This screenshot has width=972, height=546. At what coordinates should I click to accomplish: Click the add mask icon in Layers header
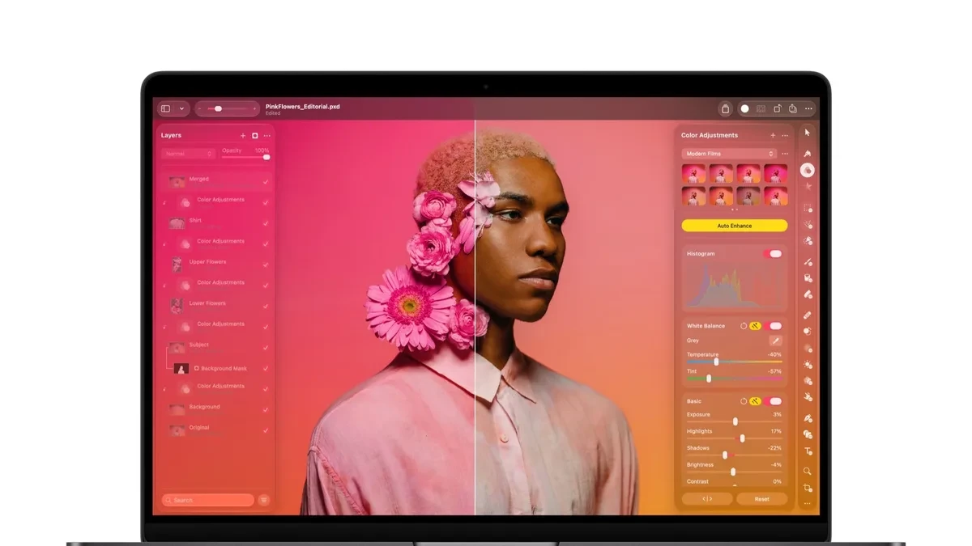255,136
